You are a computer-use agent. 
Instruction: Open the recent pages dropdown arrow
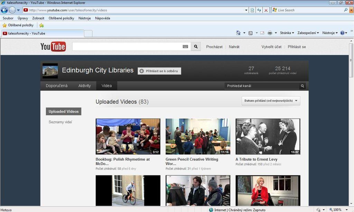[19, 10]
